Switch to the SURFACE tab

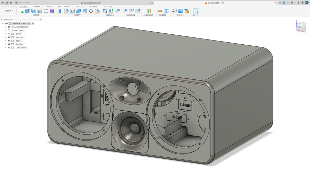(x=37, y=7)
